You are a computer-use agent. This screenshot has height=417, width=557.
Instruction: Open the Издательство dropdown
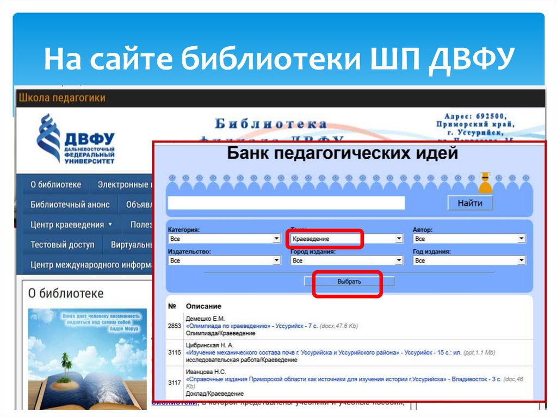(x=224, y=260)
